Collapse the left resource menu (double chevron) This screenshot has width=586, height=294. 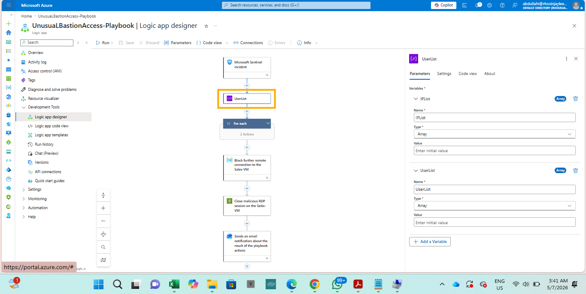click(86, 43)
